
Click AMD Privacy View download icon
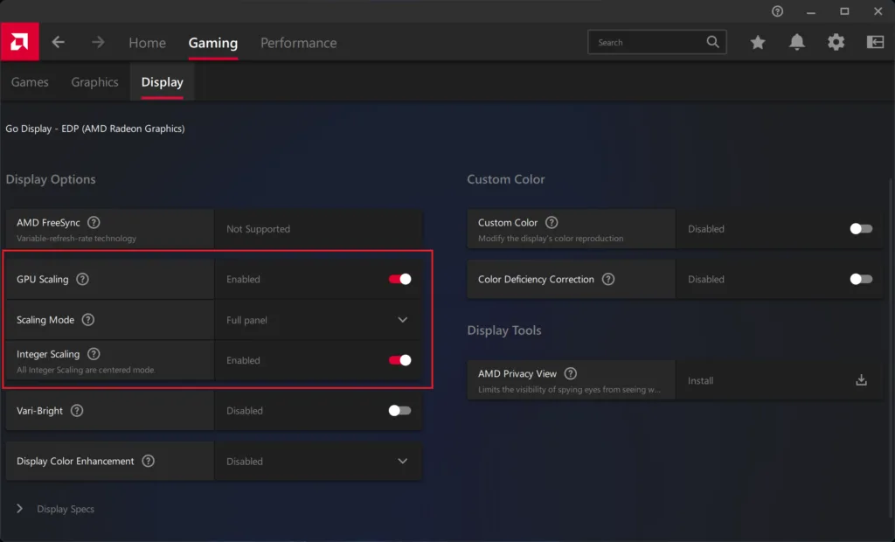point(861,380)
